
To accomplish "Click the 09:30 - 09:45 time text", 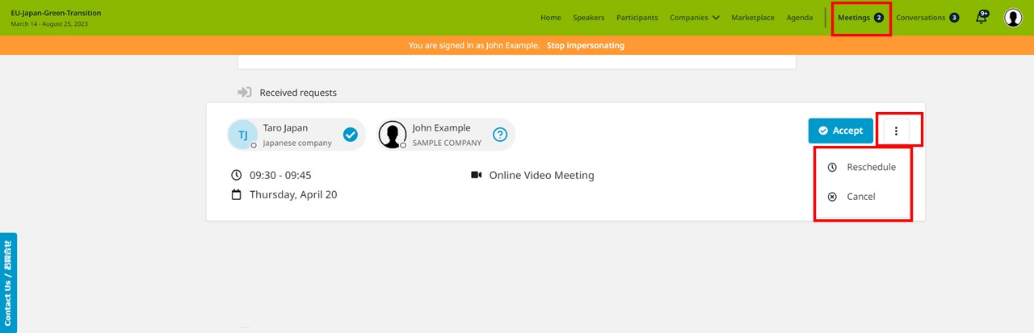I will [280, 175].
